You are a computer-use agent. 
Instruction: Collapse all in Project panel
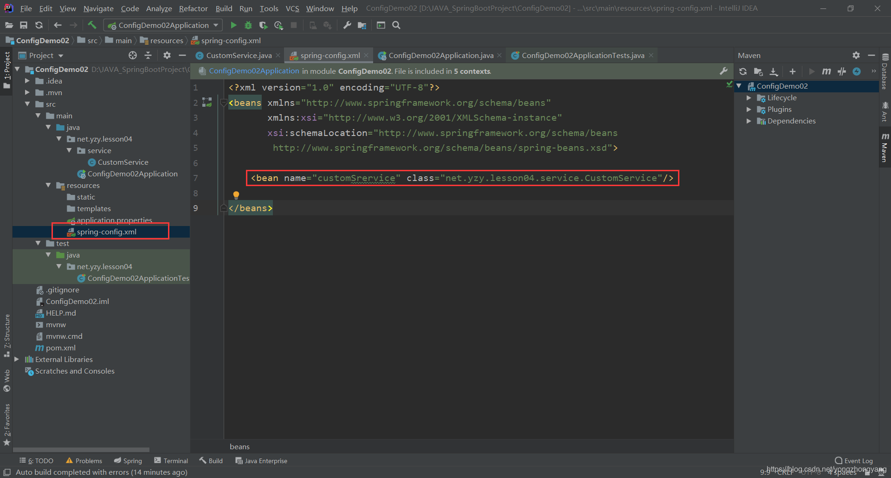(x=148, y=55)
